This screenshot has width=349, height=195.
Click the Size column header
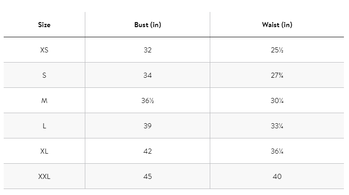point(44,25)
